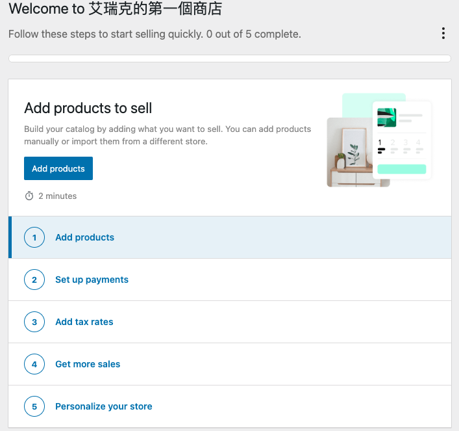The height and width of the screenshot is (431, 459).
Task: Click the stopwatch icon beside 2 minutes
Action: (x=29, y=196)
